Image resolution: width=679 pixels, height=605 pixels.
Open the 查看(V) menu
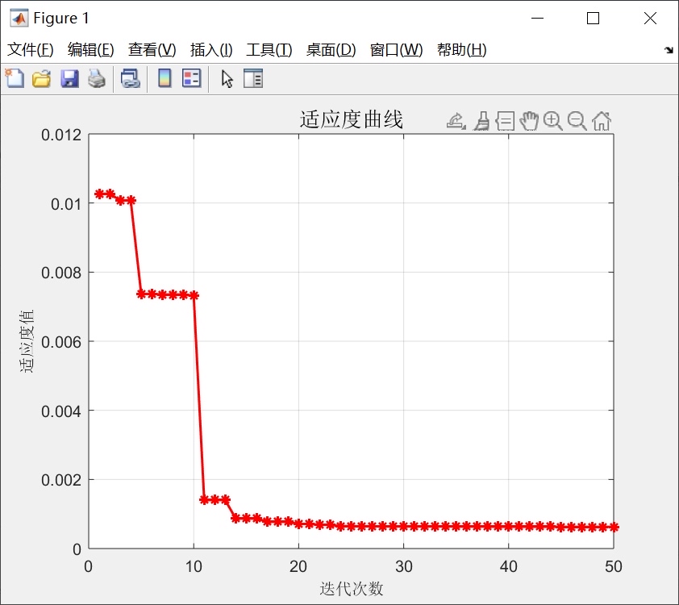tap(152, 50)
